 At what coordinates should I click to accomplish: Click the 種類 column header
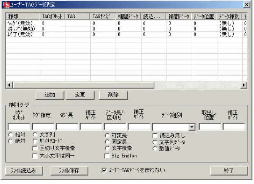pyautogui.click(x=23, y=16)
